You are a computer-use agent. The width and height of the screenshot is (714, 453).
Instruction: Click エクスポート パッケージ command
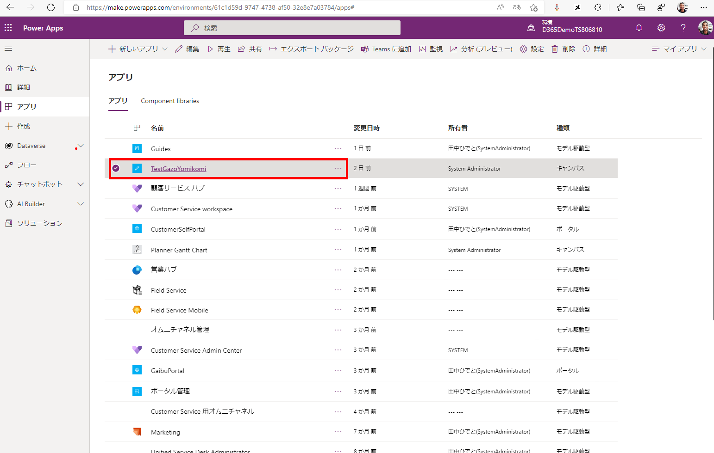[x=311, y=49]
